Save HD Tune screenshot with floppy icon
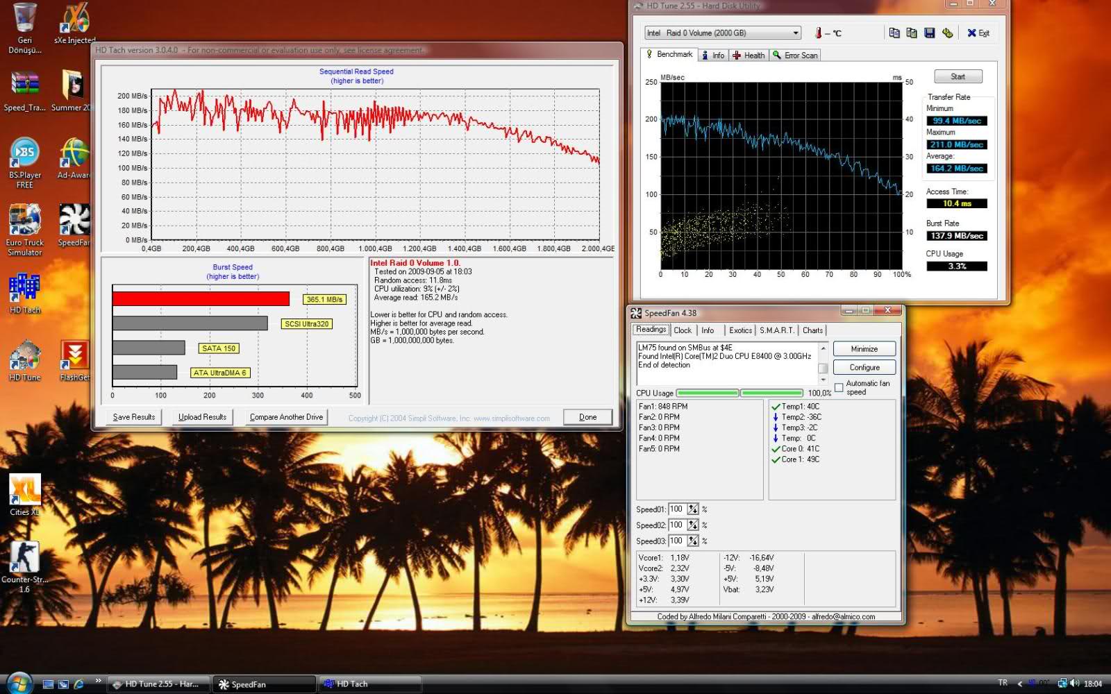1111x694 pixels. click(x=930, y=33)
